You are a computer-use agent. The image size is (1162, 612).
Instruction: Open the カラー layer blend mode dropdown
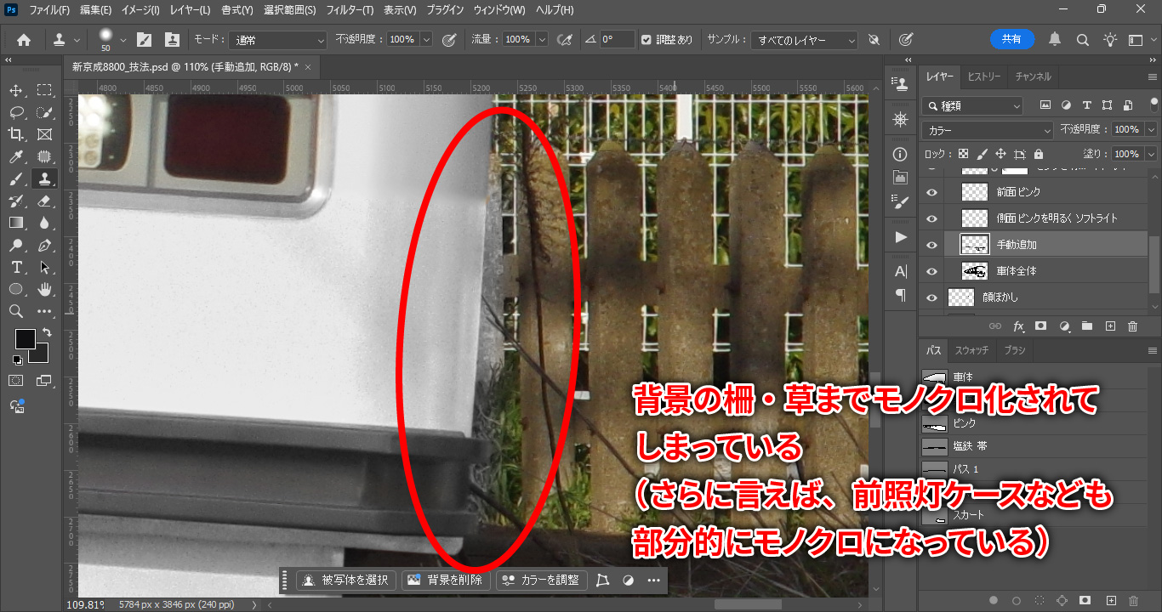tap(988, 130)
